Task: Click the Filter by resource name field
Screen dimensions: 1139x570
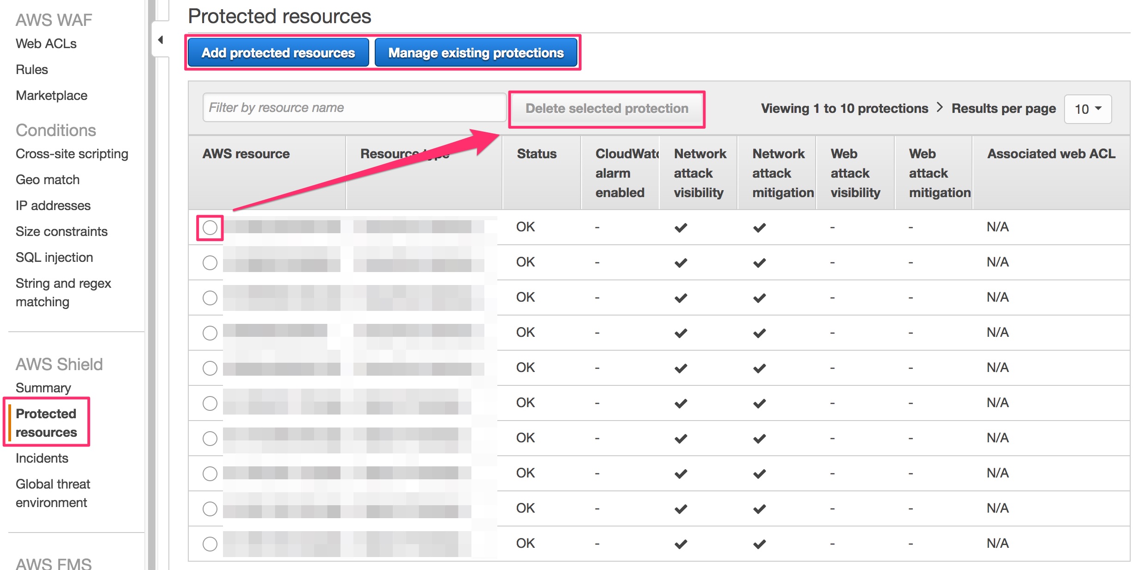Action: (x=354, y=107)
